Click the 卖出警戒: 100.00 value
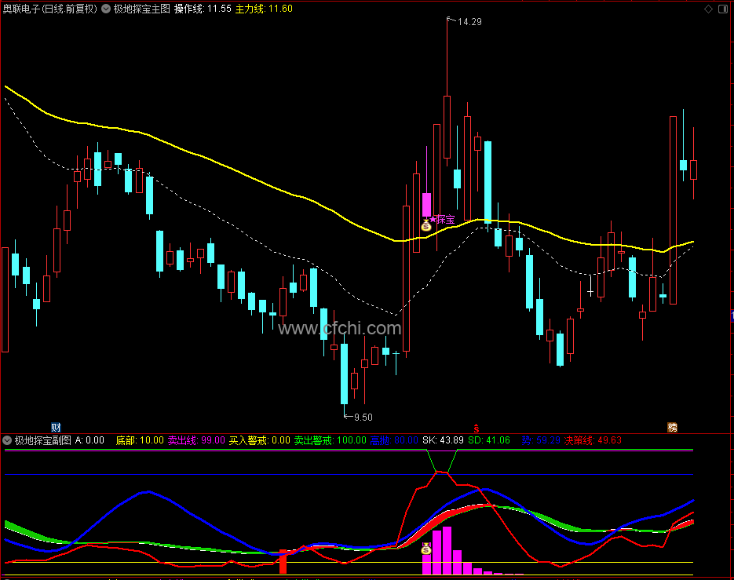Viewport: 734px width, 580px height. click(330, 440)
